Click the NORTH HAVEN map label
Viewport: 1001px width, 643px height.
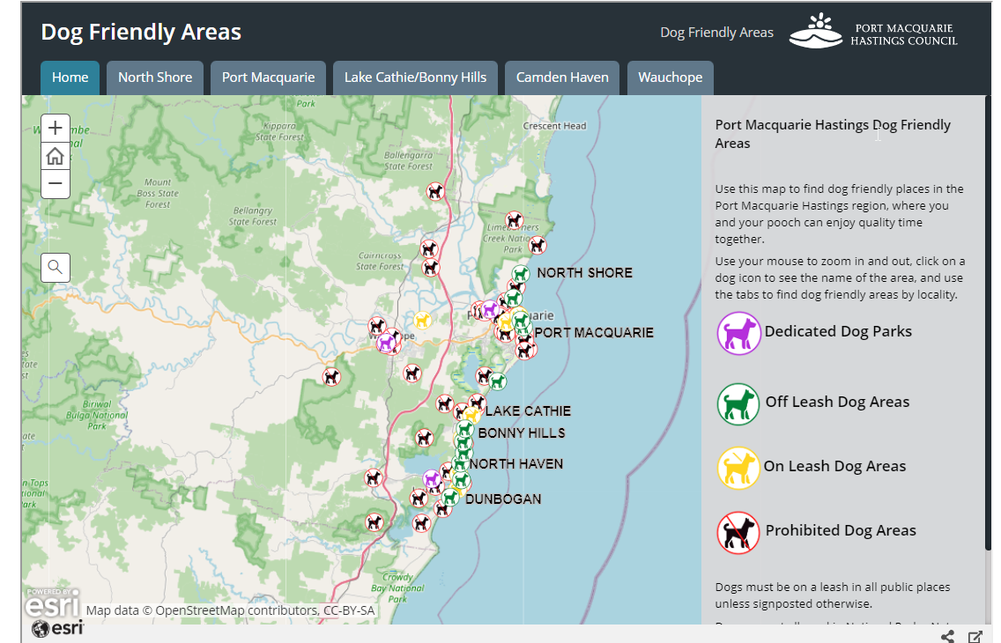516,464
